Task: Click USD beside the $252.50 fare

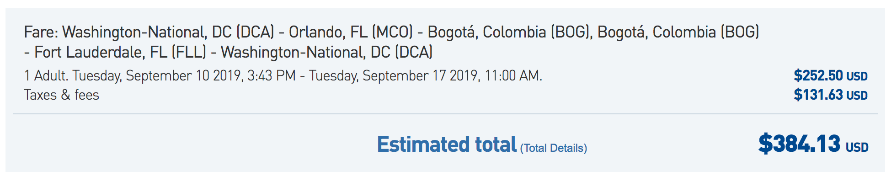Action: coord(857,76)
